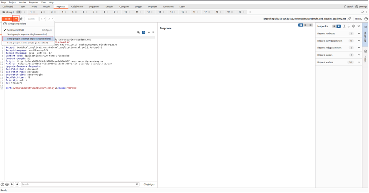Screen dimensions: 369x193
Task: Open the Inspector side tab
Action: click(365, 35)
